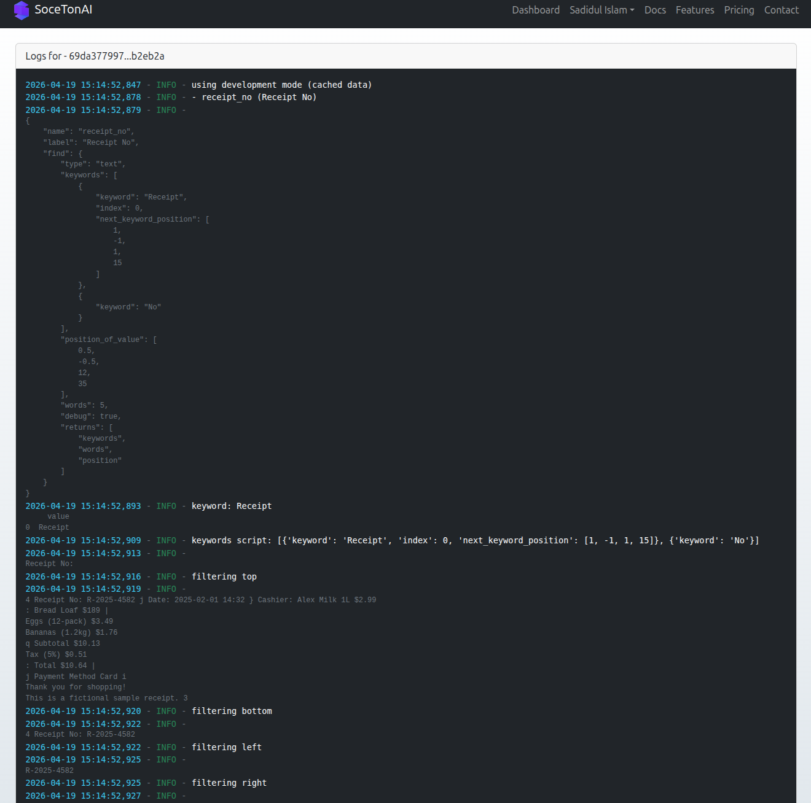Click JSON line '"keyword": "No"'
The image size is (811, 803).
point(128,307)
